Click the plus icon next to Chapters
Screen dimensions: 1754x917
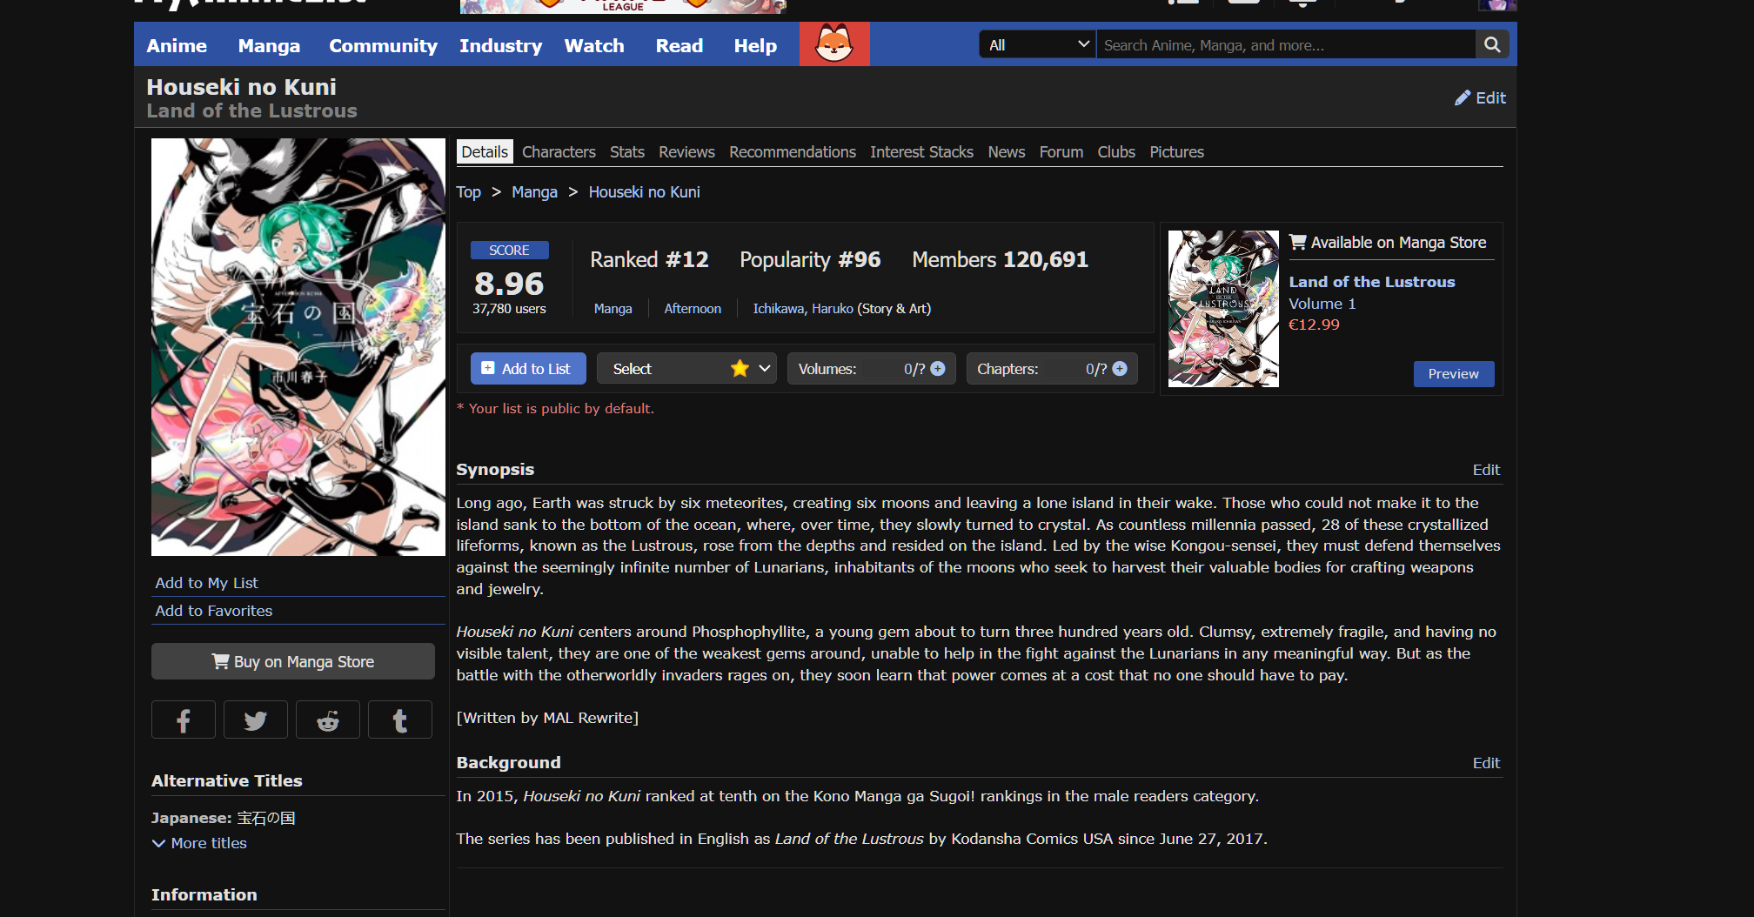pos(1120,369)
